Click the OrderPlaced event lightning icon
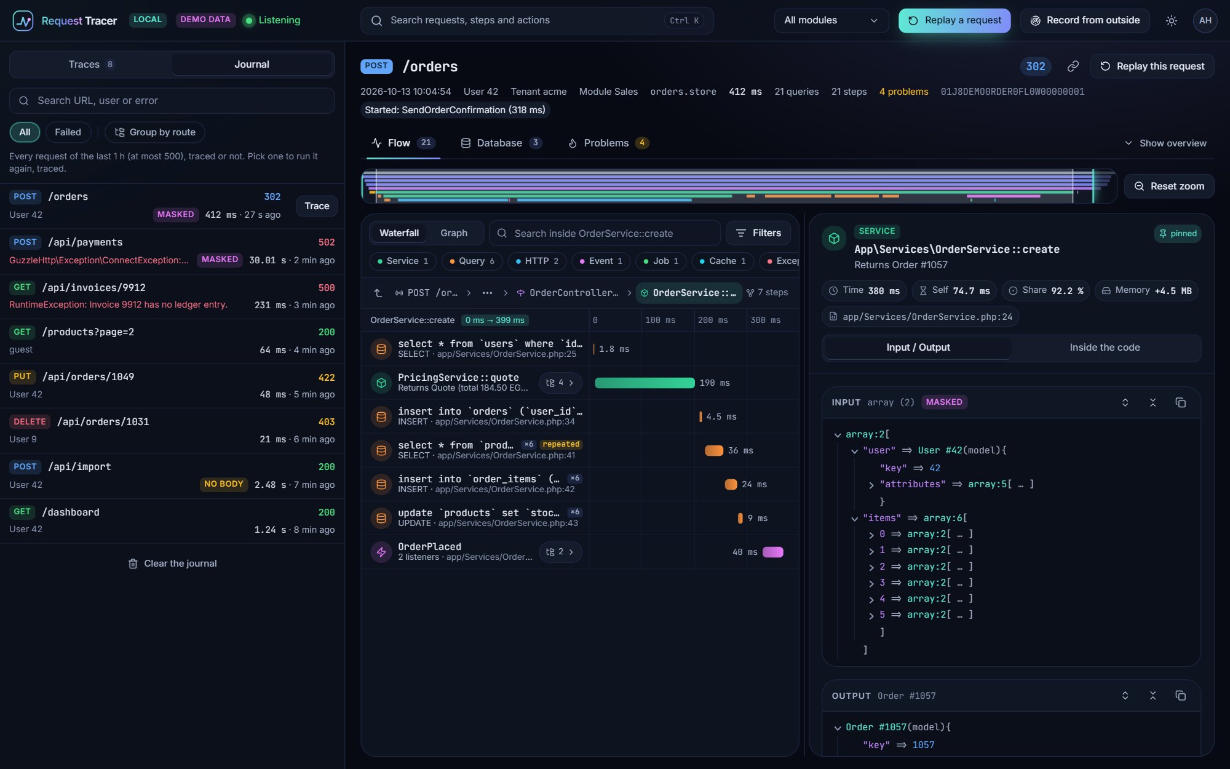1230x769 pixels. (381, 552)
